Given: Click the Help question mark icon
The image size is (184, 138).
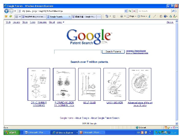Looking at the screenshot, I should pos(165,16).
